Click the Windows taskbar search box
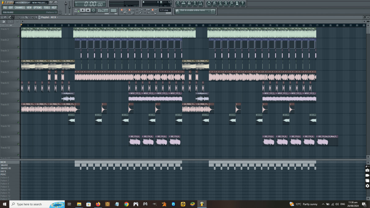The height and width of the screenshot is (208, 370). (29, 204)
